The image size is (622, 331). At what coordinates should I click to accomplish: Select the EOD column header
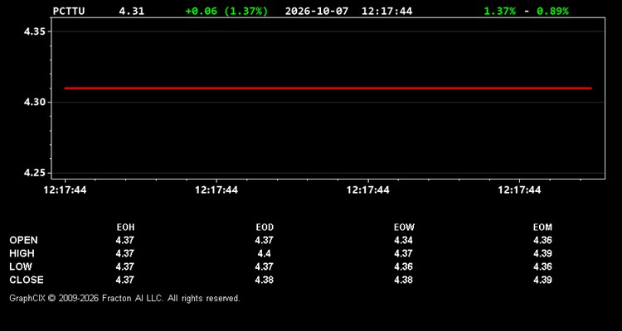pos(265,228)
